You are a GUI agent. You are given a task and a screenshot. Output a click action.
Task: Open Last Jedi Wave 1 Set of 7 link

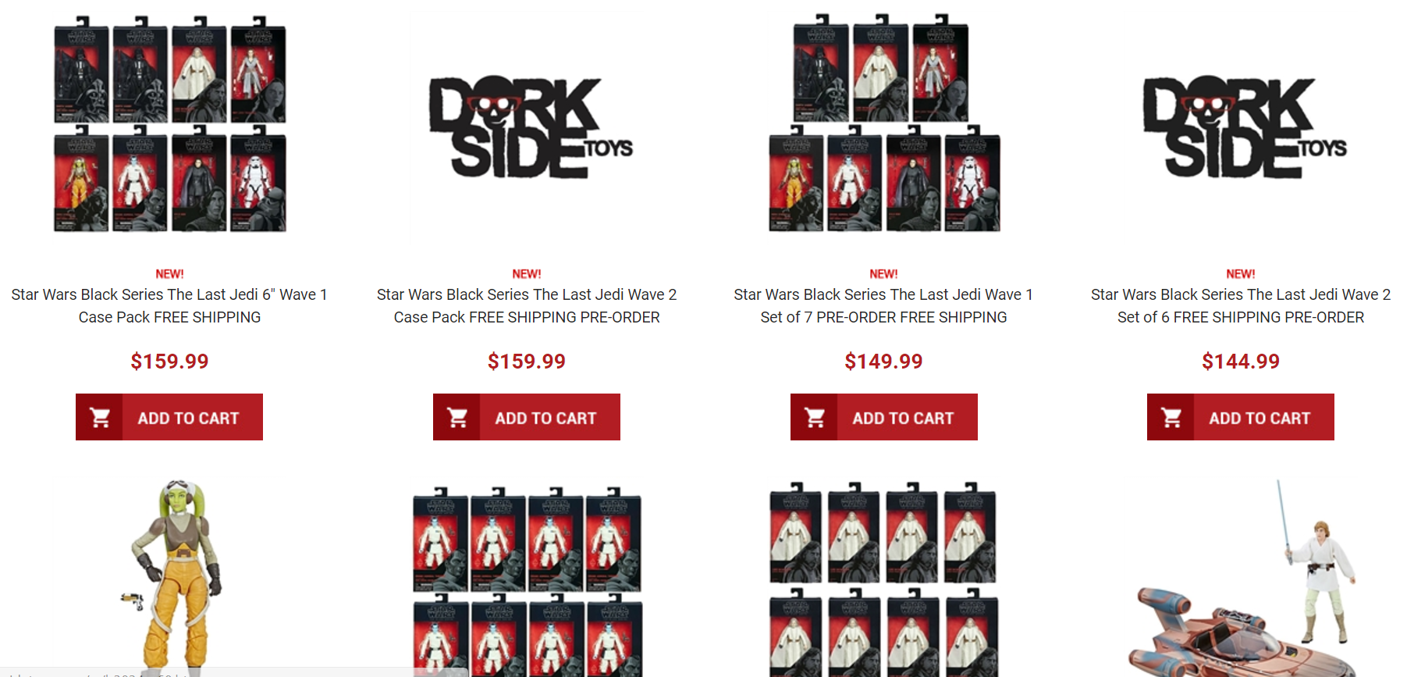pyautogui.click(x=883, y=305)
